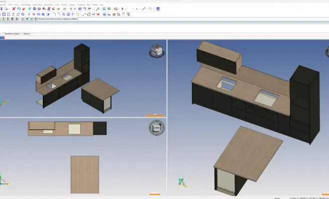Open the Forme menu
This screenshot has width=329, height=199.
point(16,4)
